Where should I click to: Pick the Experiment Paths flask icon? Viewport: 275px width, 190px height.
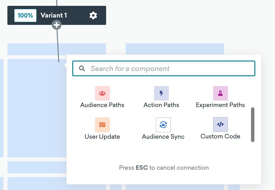tap(220, 93)
